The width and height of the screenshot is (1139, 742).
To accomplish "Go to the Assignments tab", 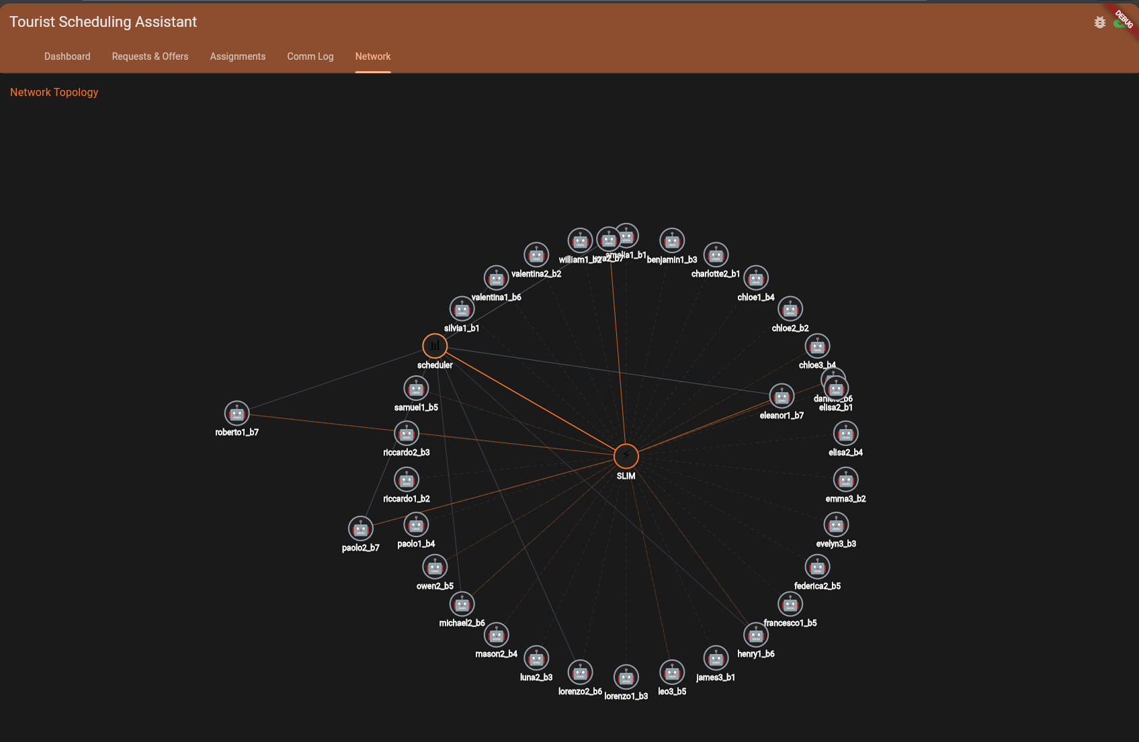I will pyautogui.click(x=237, y=56).
